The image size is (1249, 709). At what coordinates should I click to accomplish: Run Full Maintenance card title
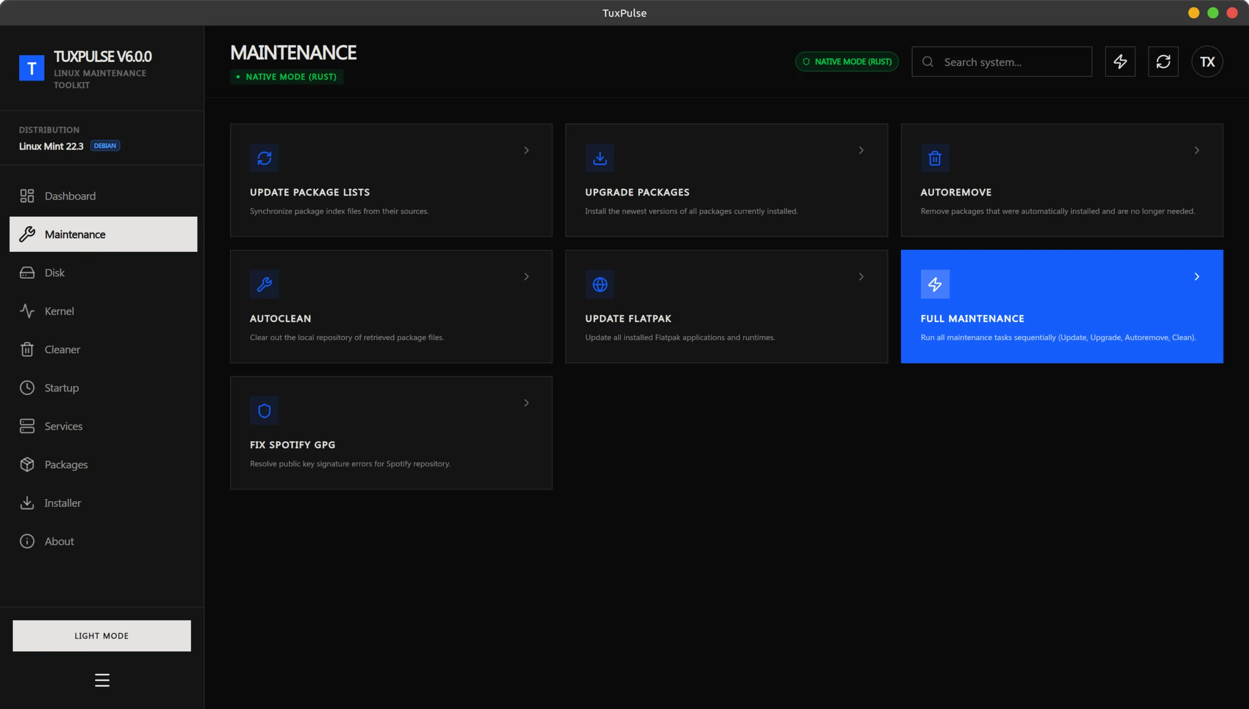pos(972,319)
